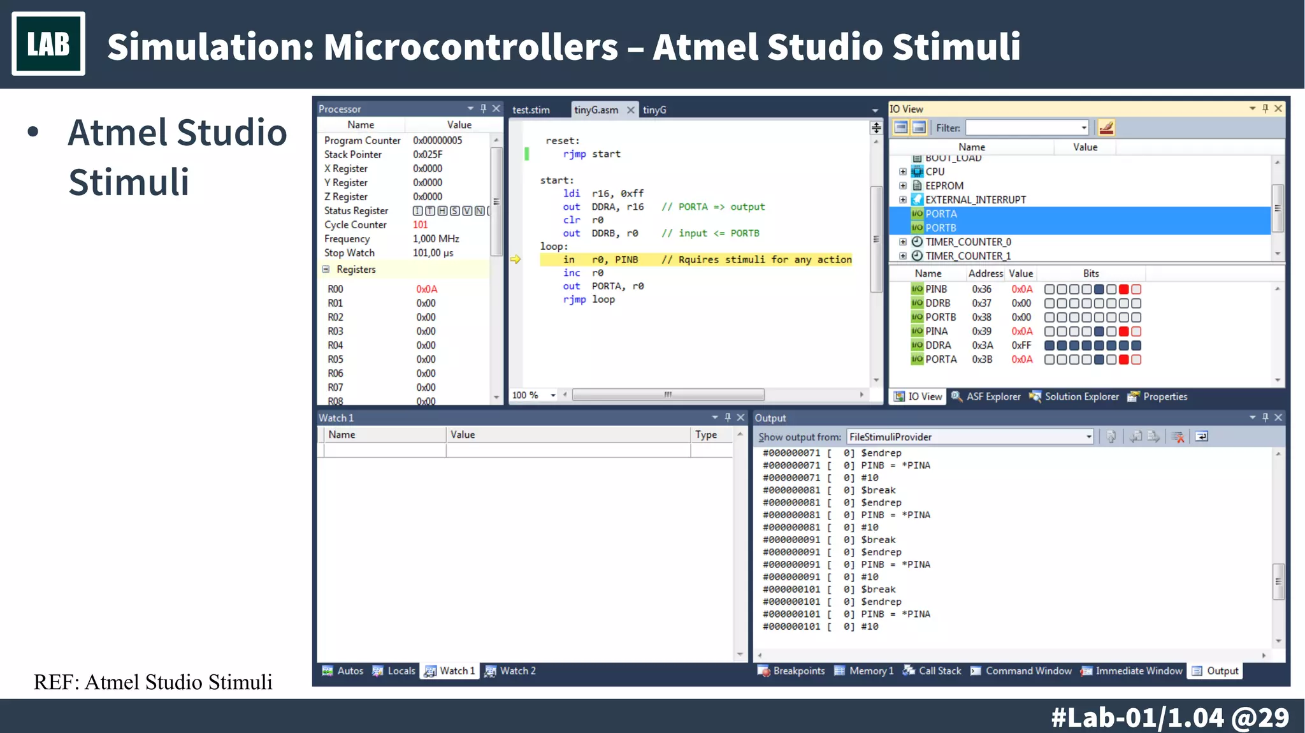The image size is (1305, 733).
Task: Click the Autos tab
Action: [x=343, y=671]
